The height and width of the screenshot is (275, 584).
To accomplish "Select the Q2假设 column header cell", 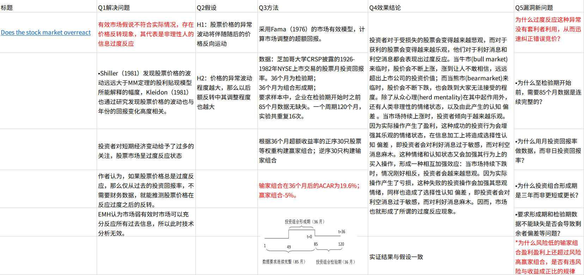I will (207, 8).
